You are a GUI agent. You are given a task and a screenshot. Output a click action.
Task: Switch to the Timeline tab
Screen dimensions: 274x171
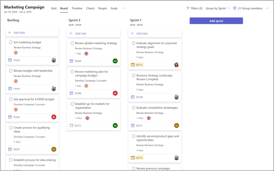(x=77, y=8)
